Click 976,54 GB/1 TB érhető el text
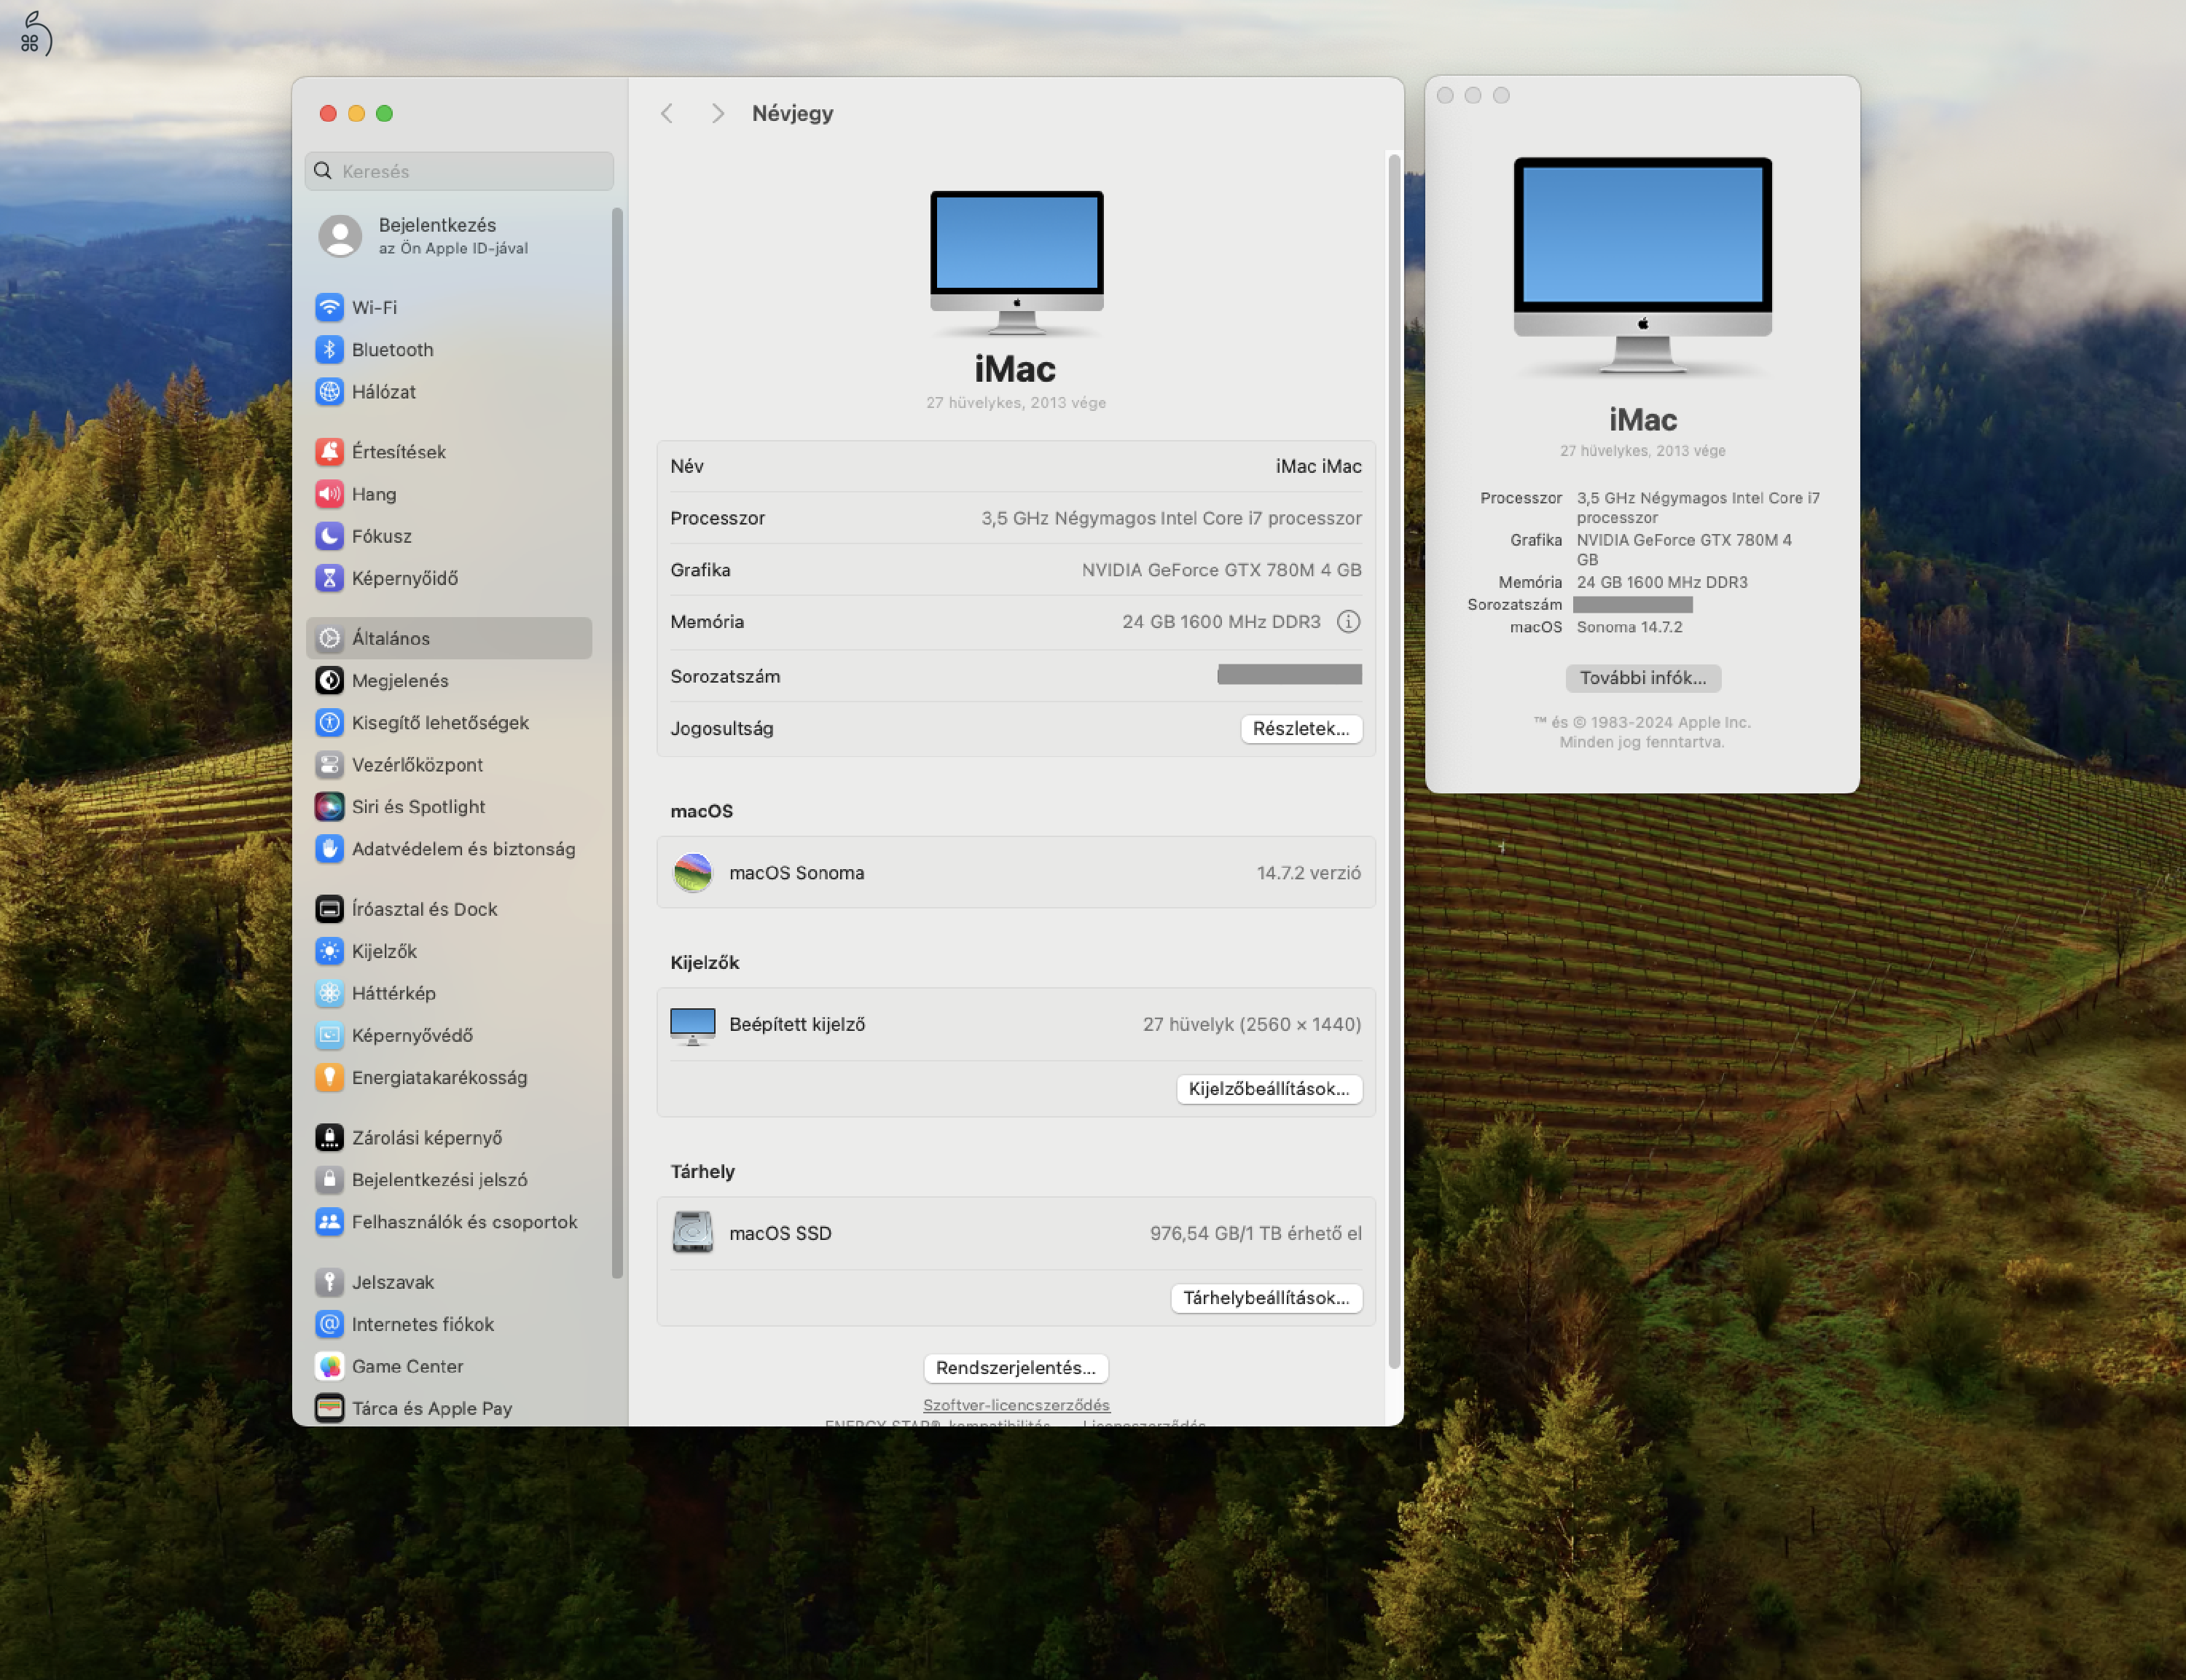The image size is (2186, 1680). [x=1255, y=1233]
